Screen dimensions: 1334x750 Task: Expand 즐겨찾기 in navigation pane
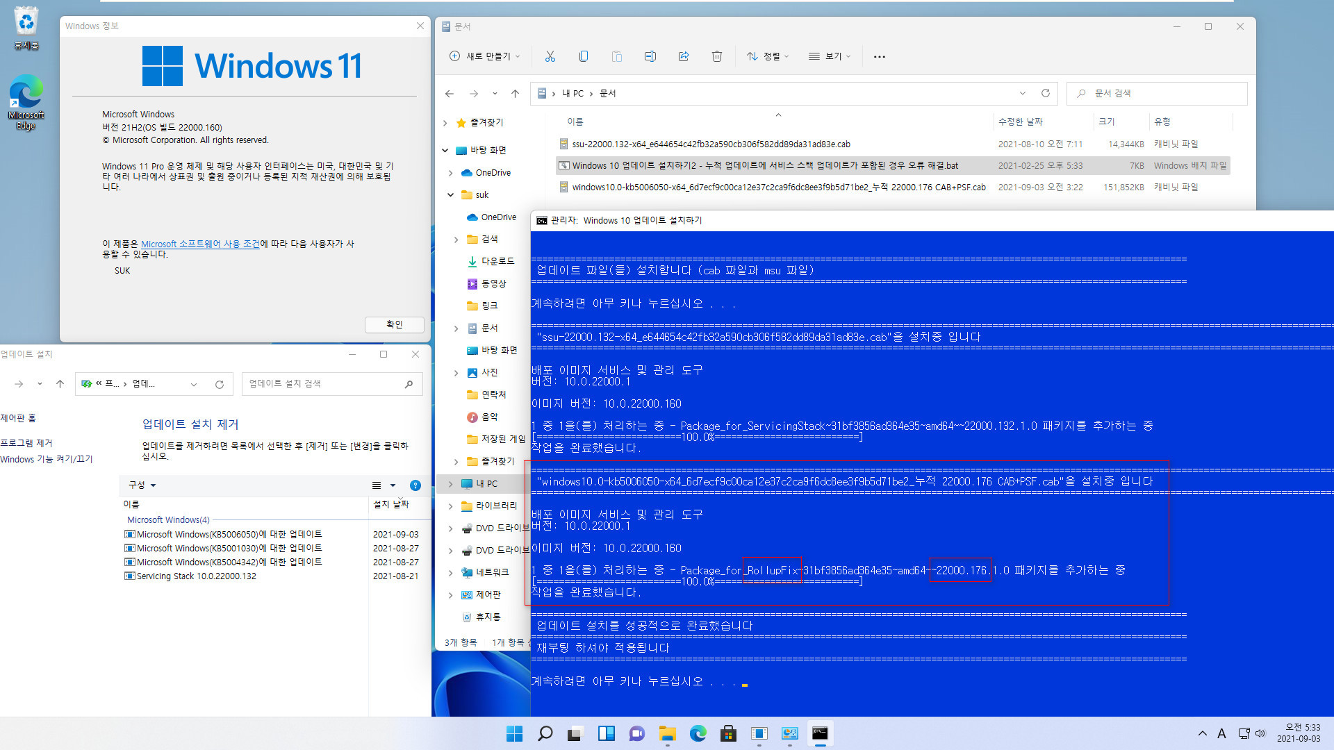pos(445,123)
